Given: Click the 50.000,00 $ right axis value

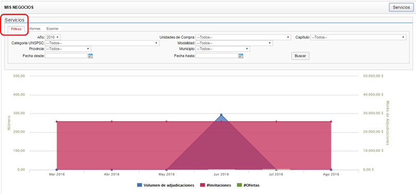Looking at the screenshot, I should [373, 76].
